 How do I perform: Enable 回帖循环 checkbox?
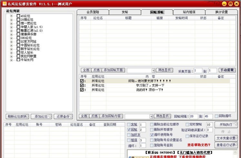click(x=216, y=116)
